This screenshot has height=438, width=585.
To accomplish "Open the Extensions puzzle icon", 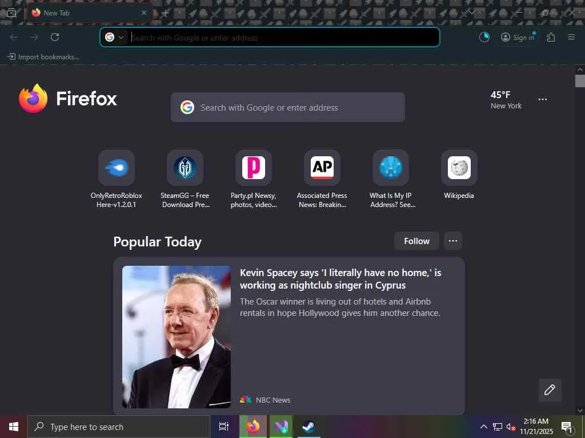I will point(551,37).
